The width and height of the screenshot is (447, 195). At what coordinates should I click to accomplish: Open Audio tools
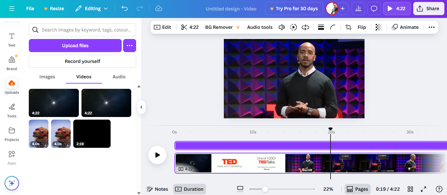coord(260,27)
